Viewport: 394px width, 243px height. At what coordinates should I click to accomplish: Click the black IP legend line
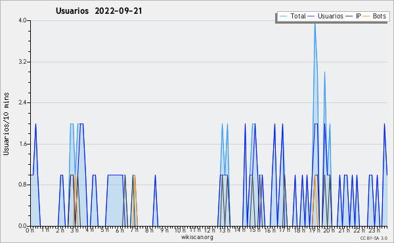[x=349, y=16]
